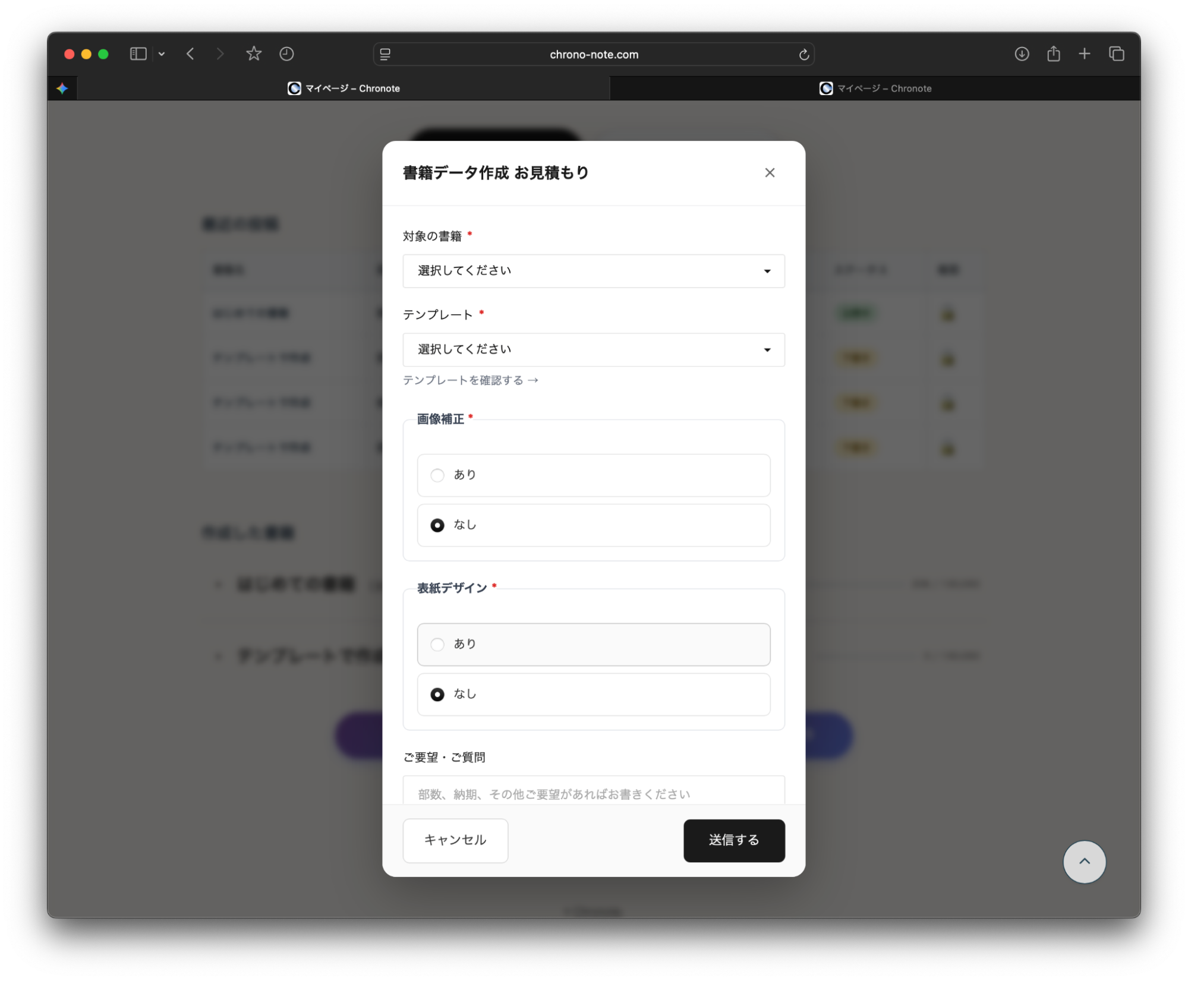This screenshot has height=981, width=1188.
Task: Click the bookmark star icon
Action: pyautogui.click(x=254, y=53)
